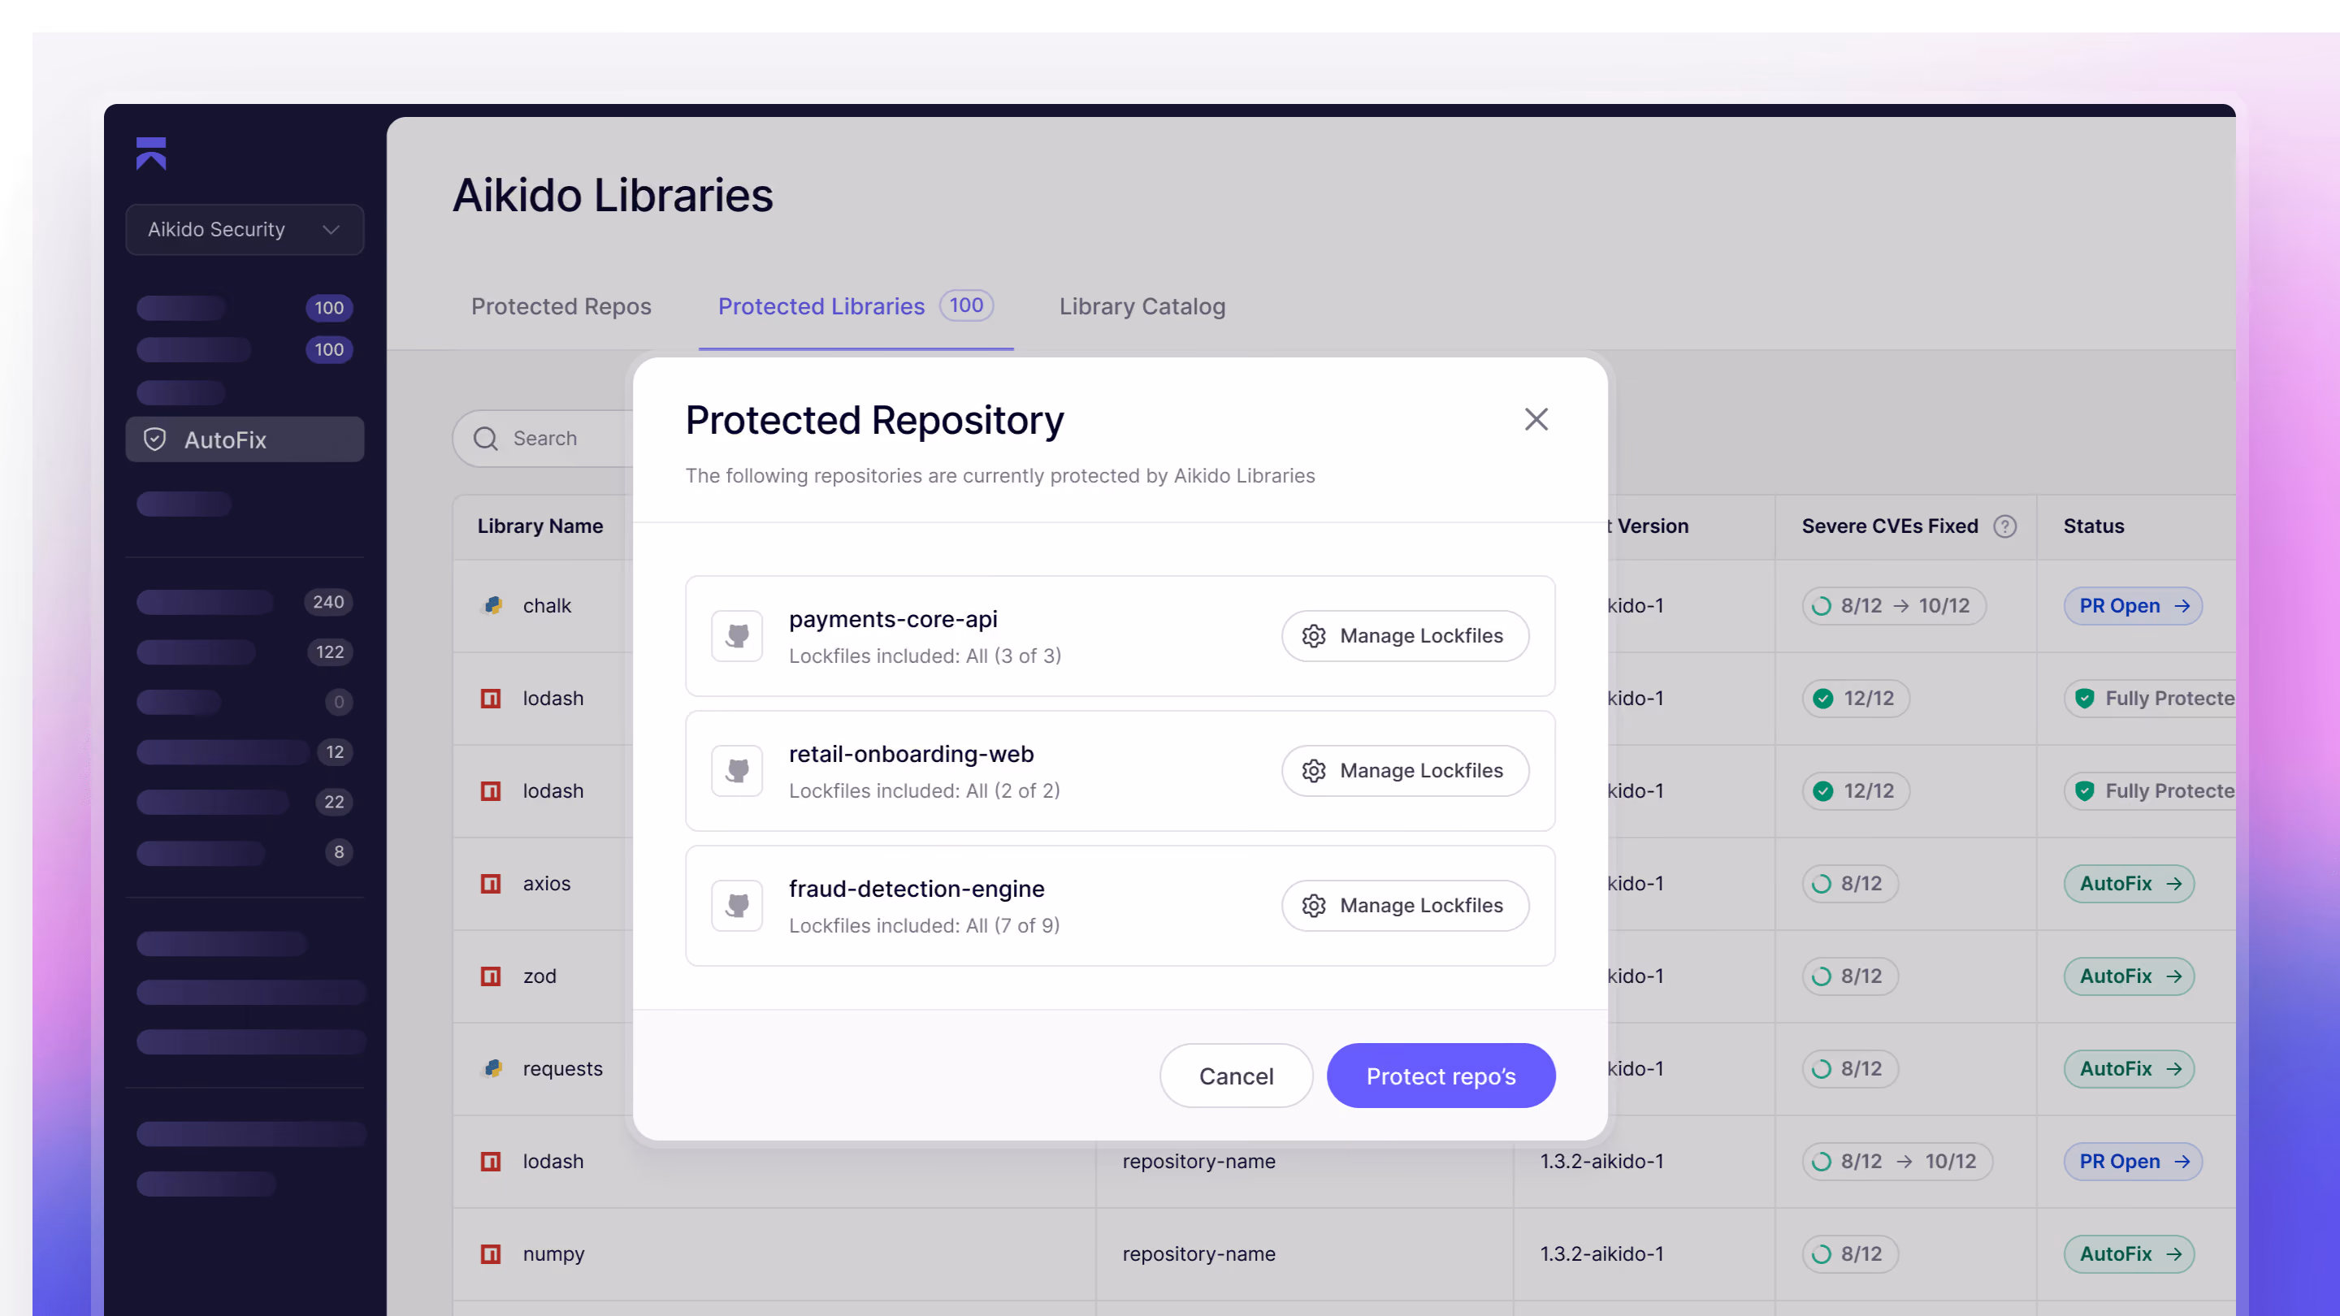
Task: Manage Lockfiles for payments-core-api
Action: [x=1406, y=636]
